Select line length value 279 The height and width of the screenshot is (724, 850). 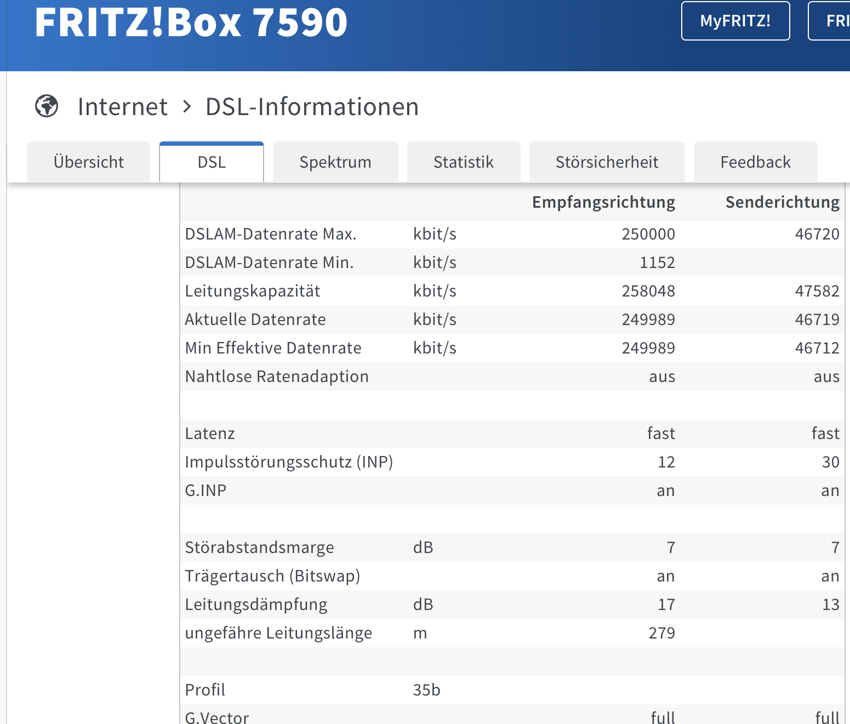662,633
